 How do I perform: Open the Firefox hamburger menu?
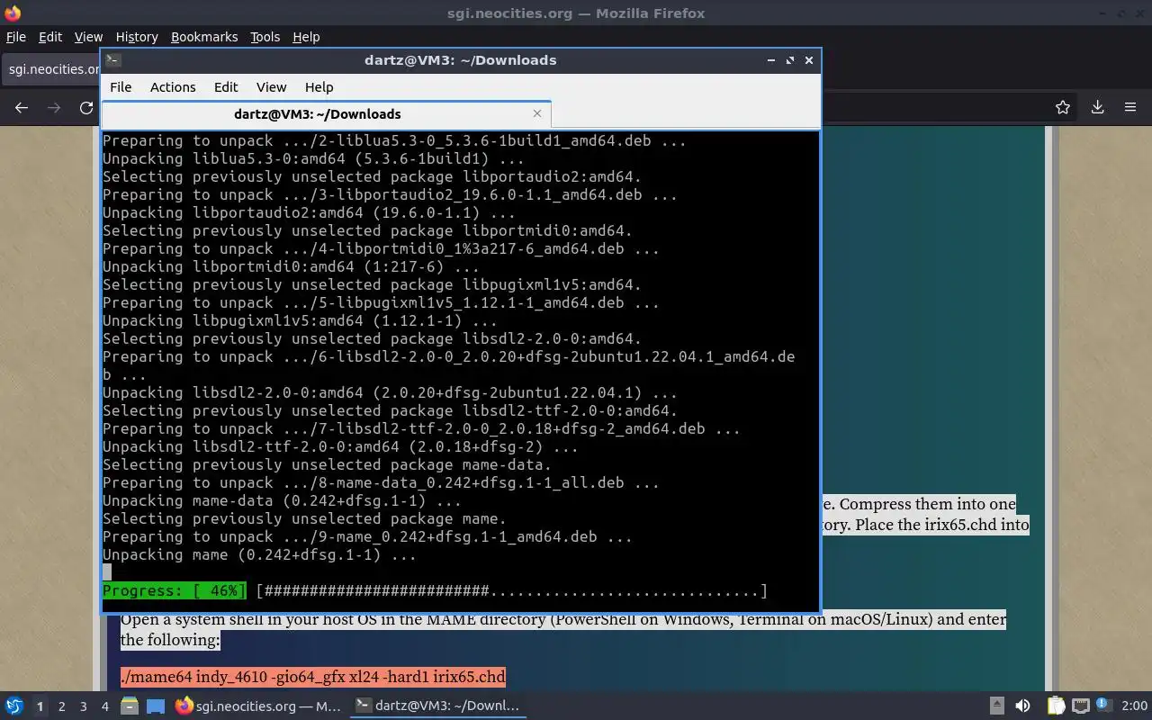(1130, 107)
